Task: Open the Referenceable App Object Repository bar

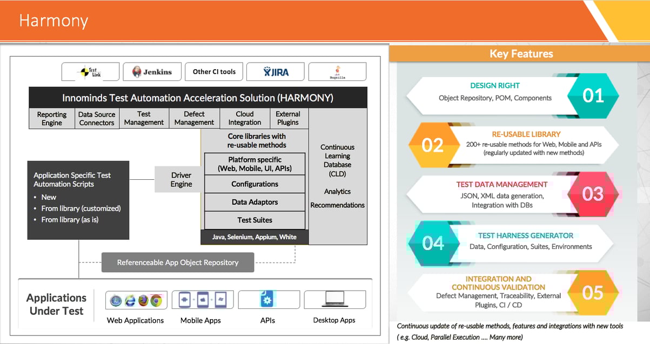Action: point(177,262)
